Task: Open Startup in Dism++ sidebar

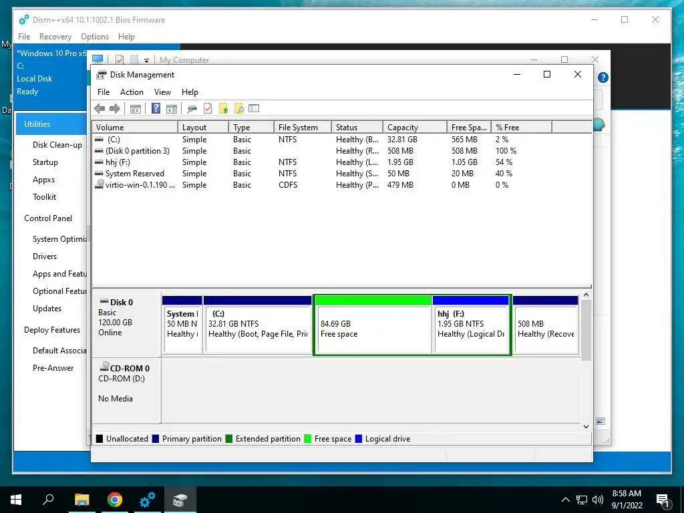Action: click(x=45, y=162)
